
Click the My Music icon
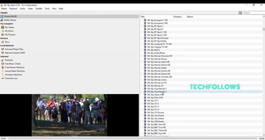click(3, 31)
